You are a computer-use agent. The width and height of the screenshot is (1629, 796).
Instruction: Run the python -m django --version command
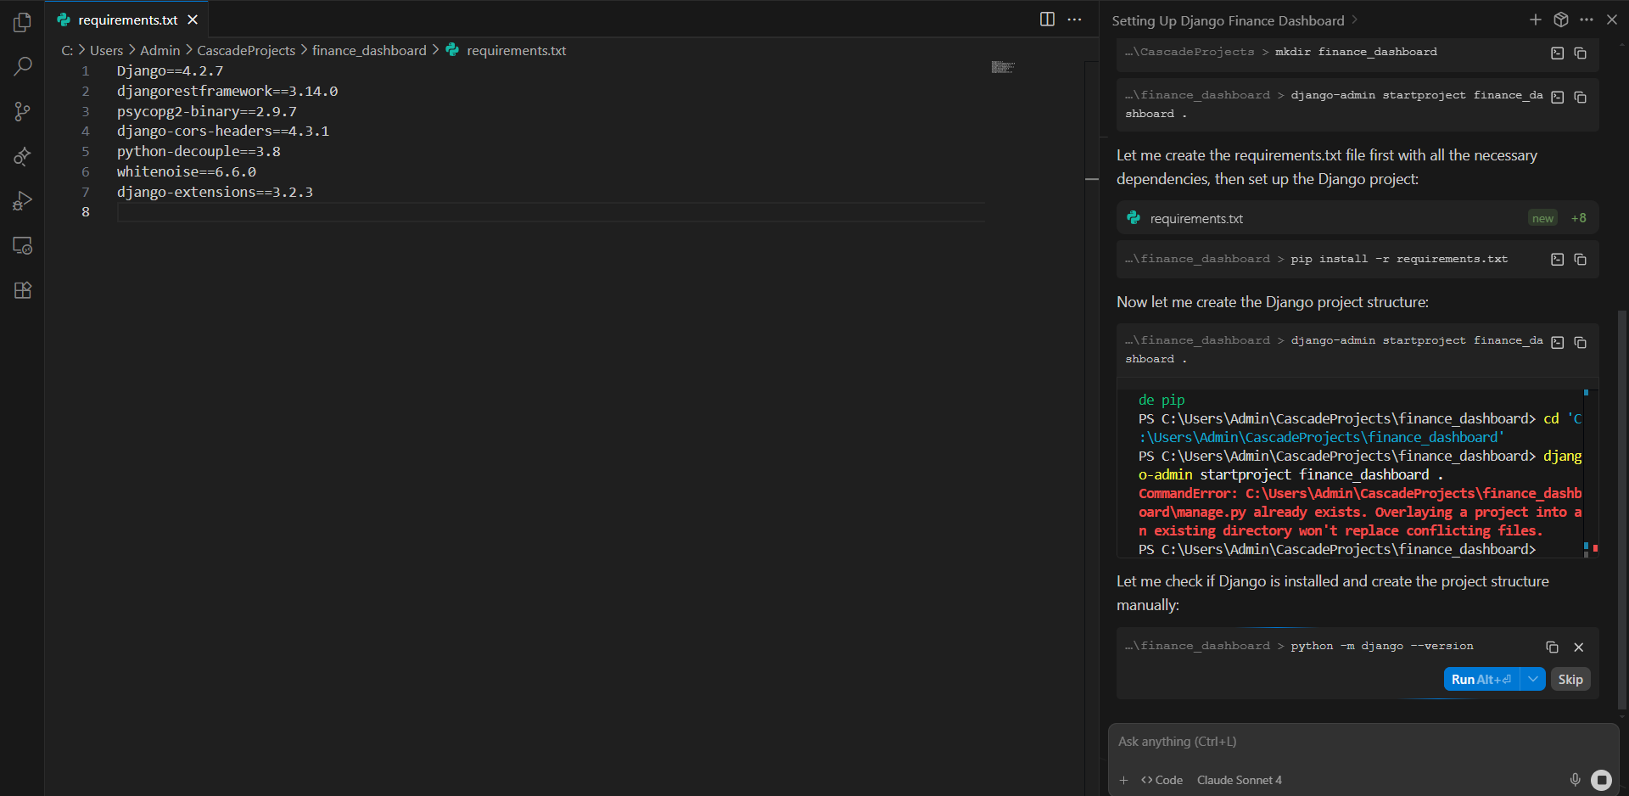[1481, 679]
